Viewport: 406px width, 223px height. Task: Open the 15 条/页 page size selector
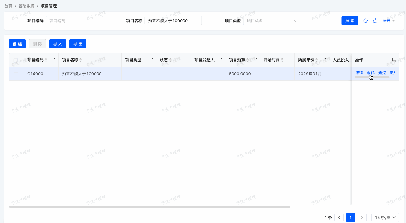385,218
